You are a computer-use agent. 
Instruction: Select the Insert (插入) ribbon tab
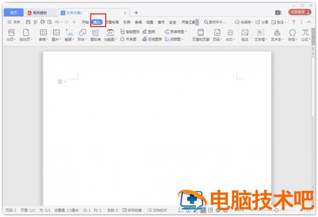click(x=97, y=22)
